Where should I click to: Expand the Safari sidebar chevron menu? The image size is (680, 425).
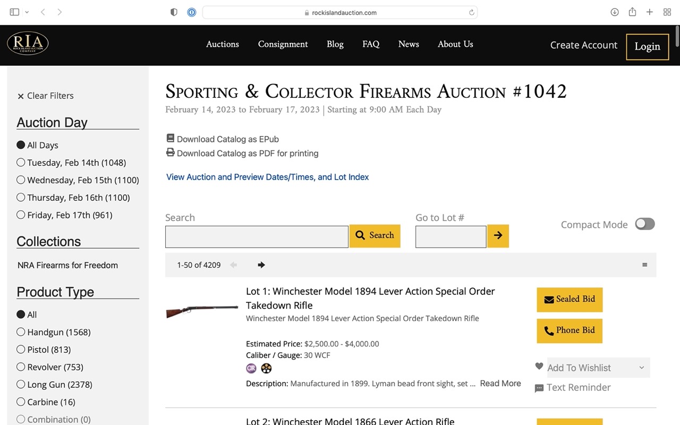(27, 12)
